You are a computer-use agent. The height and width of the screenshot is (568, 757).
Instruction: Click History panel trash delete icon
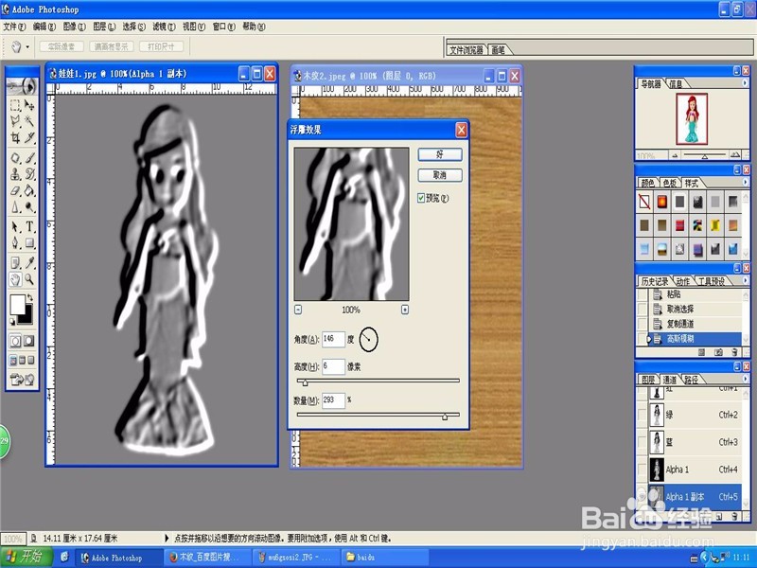(x=734, y=352)
